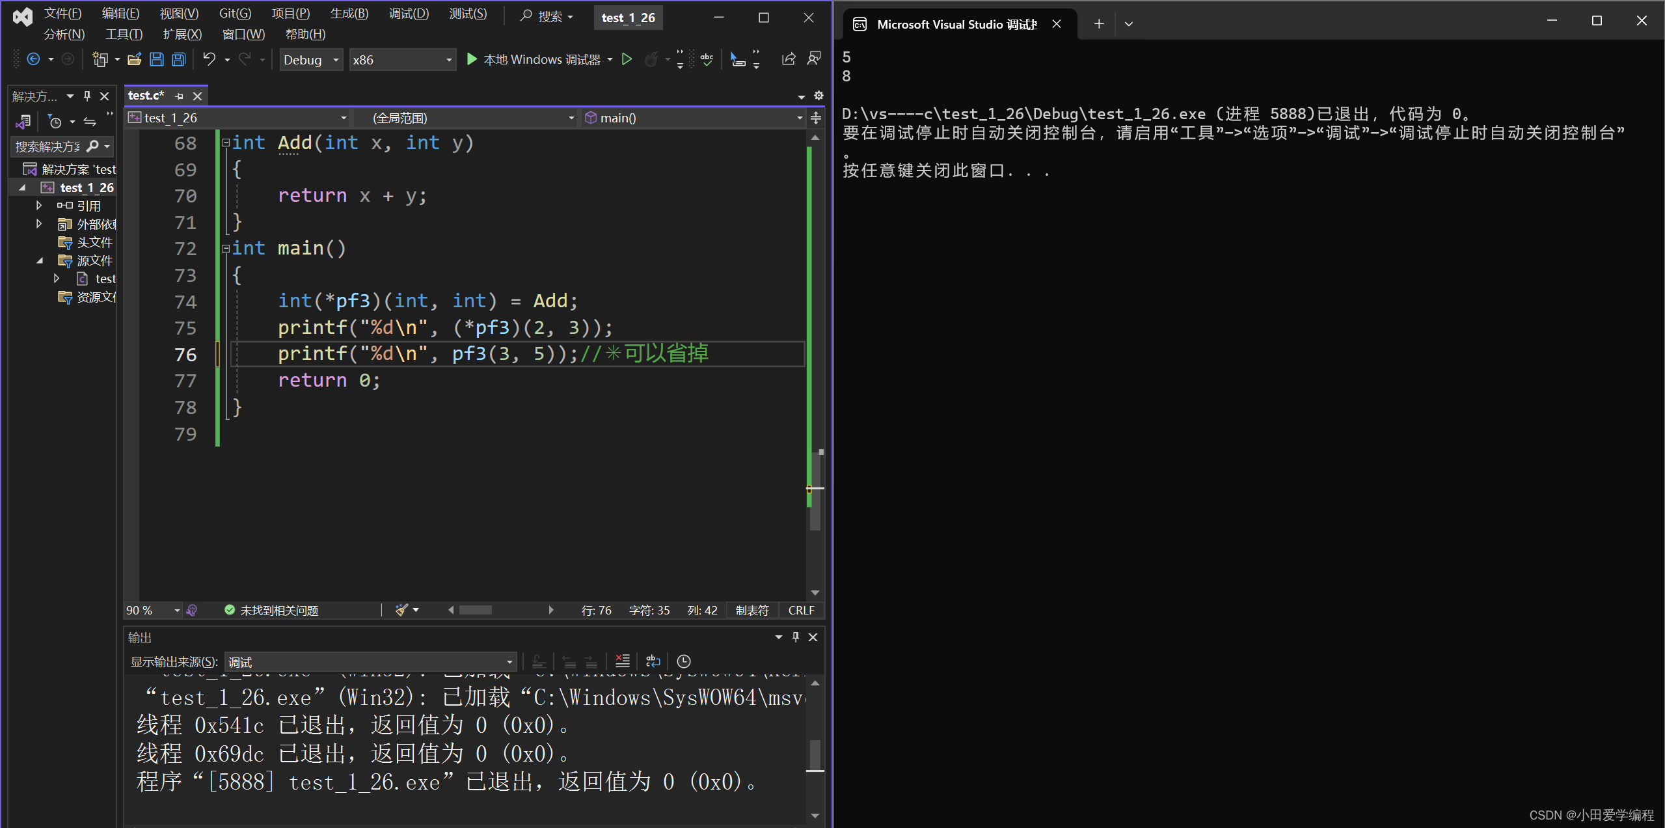Screen dimensions: 1665x828
Task: Click the output timestamp clock icon
Action: click(683, 661)
